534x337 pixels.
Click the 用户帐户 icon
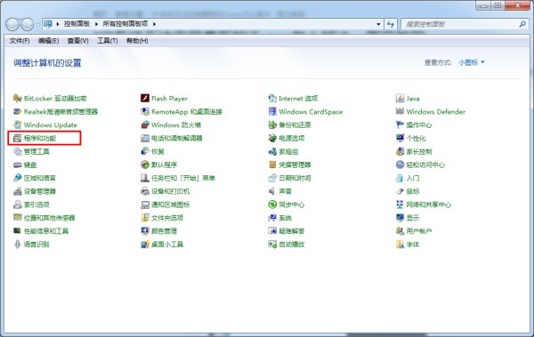pyautogui.click(x=400, y=231)
